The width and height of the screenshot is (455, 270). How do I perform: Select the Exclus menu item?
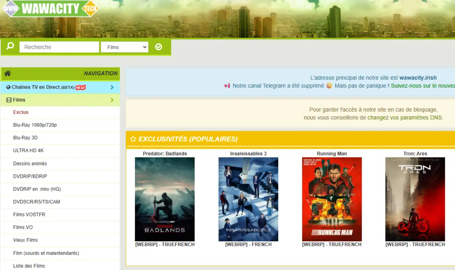[x=21, y=112]
